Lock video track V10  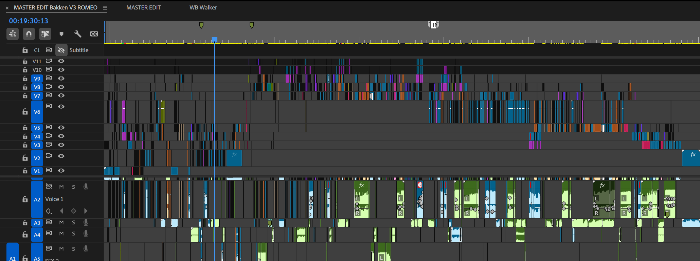click(25, 70)
